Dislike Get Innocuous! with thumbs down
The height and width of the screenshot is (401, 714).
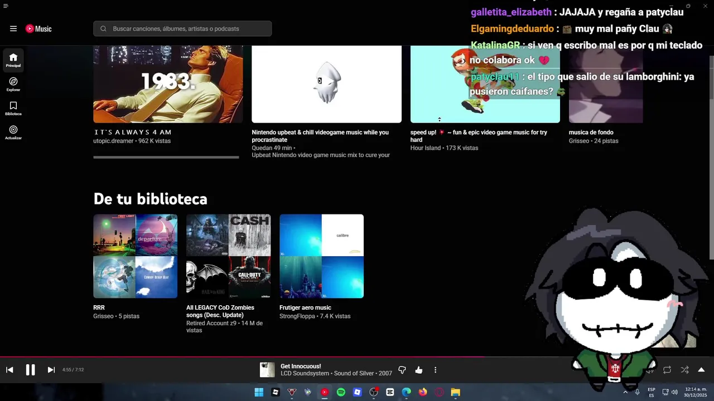click(x=402, y=370)
